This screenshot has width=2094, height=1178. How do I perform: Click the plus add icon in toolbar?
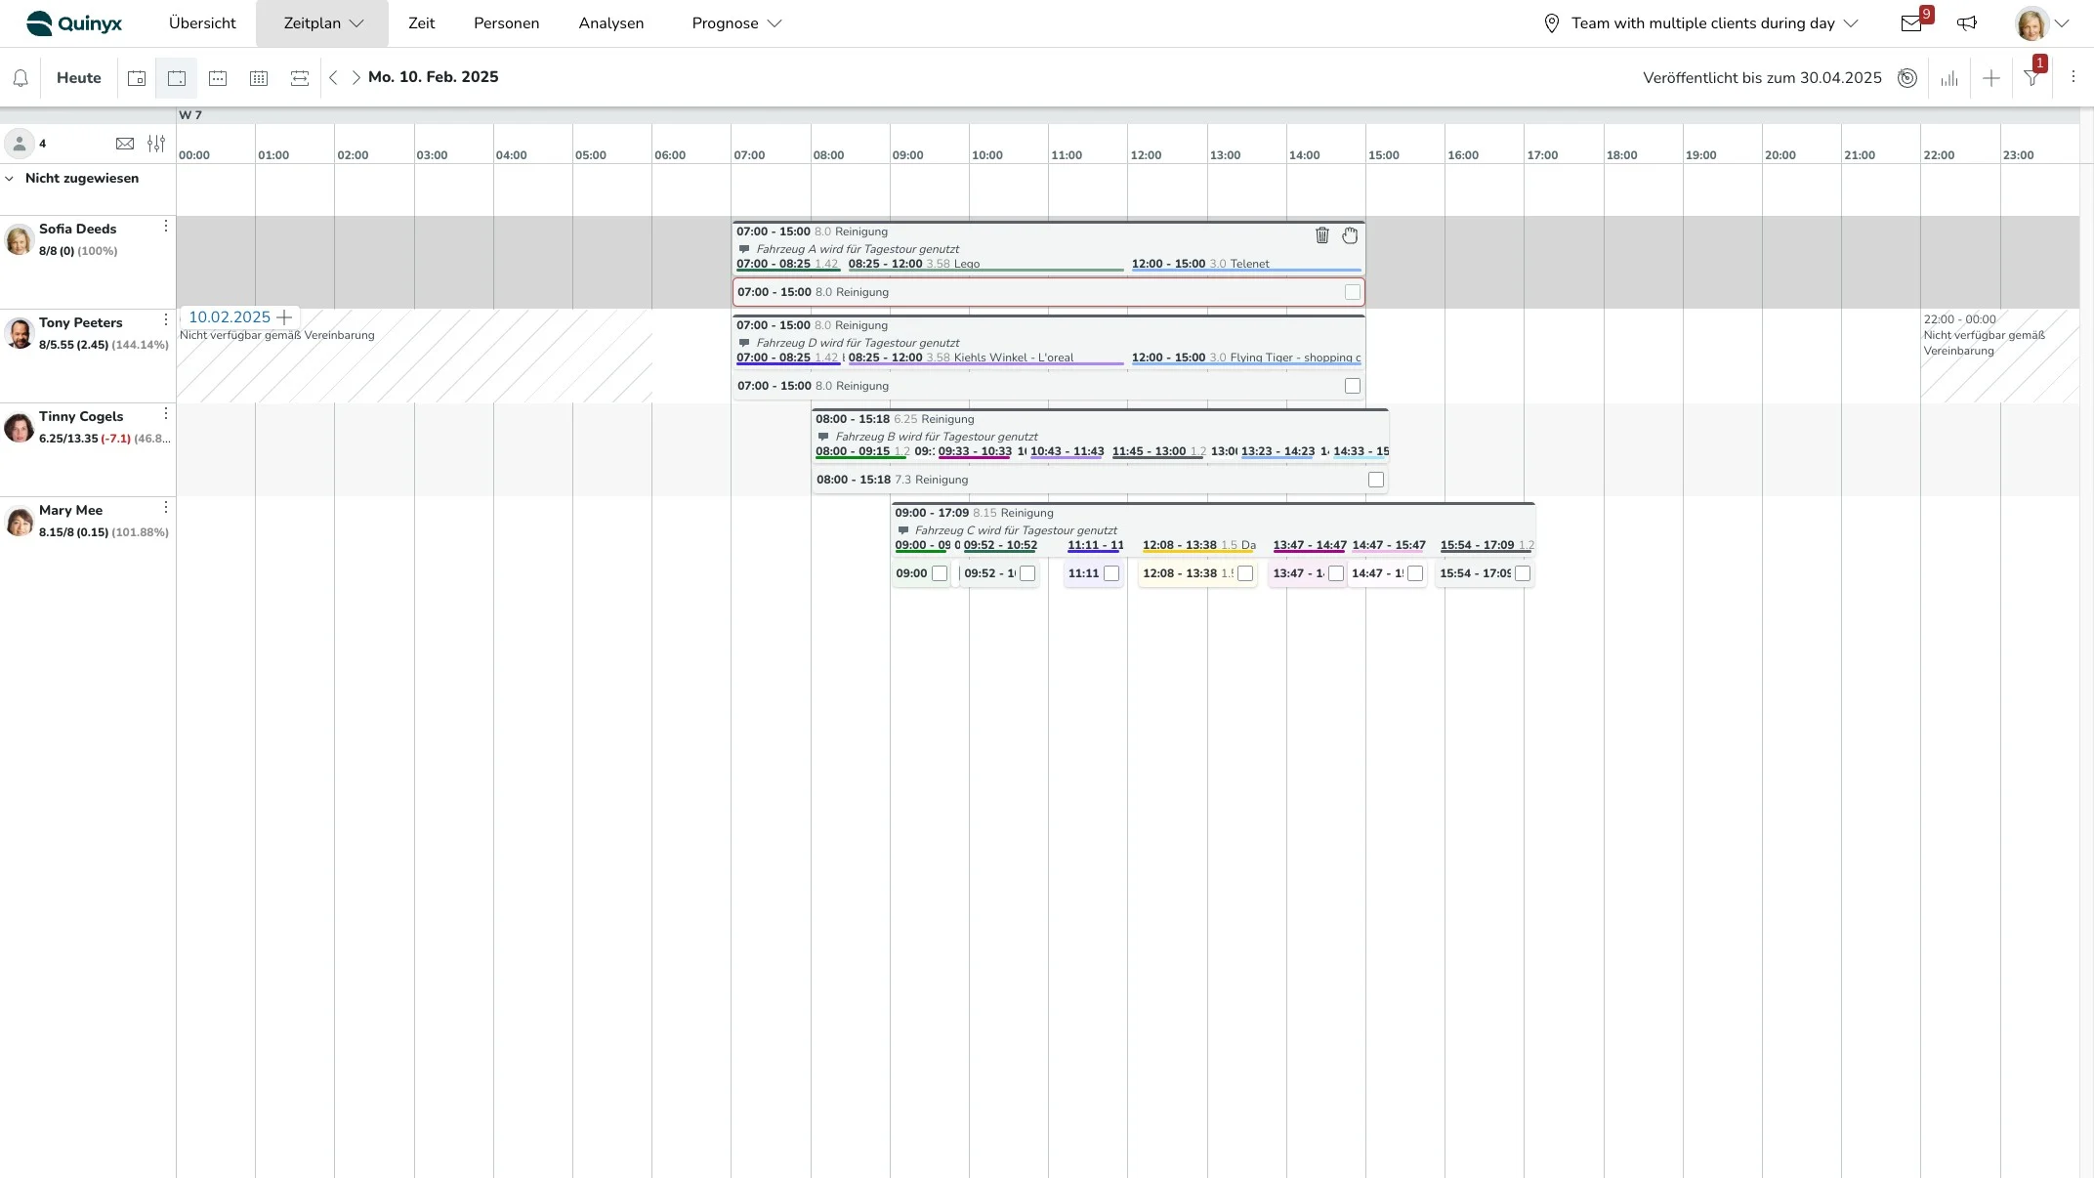1990,78
